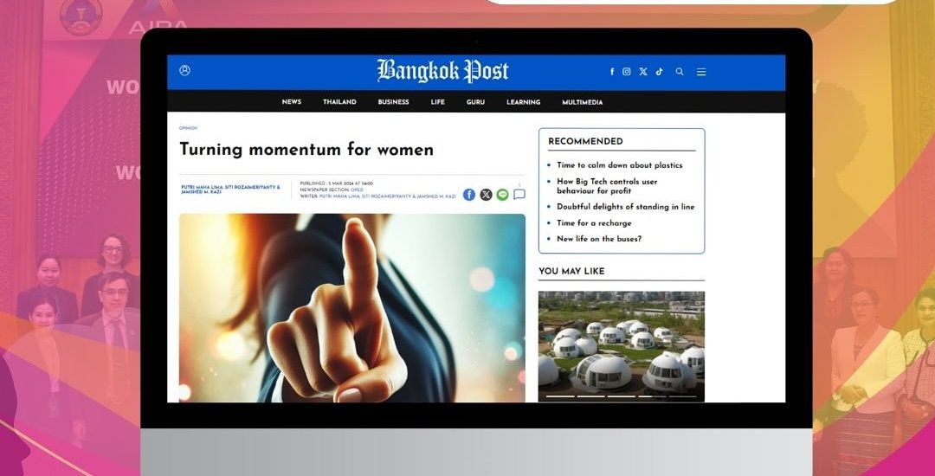
Task: Open the user account profile icon
Action: [x=185, y=70]
